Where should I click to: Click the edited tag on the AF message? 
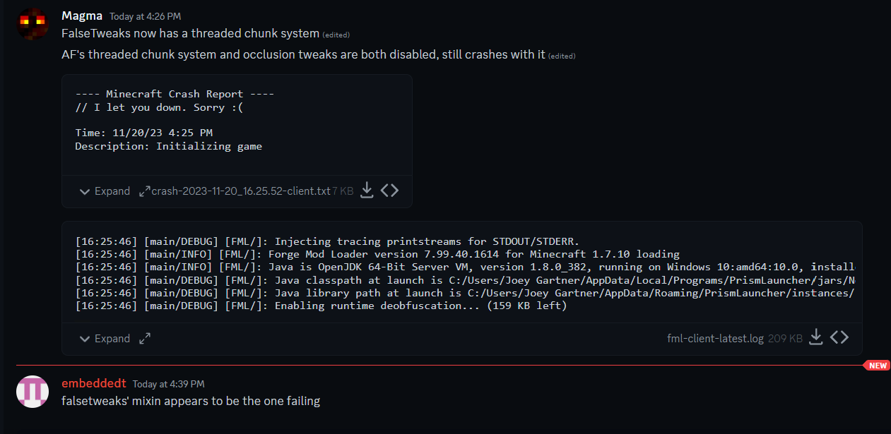(x=562, y=56)
